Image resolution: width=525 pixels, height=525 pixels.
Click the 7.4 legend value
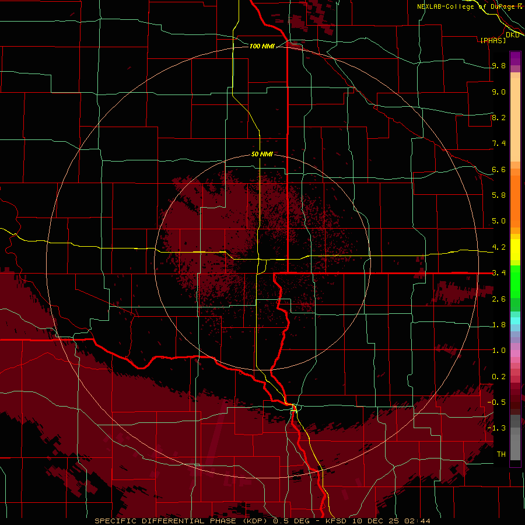(x=499, y=143)
